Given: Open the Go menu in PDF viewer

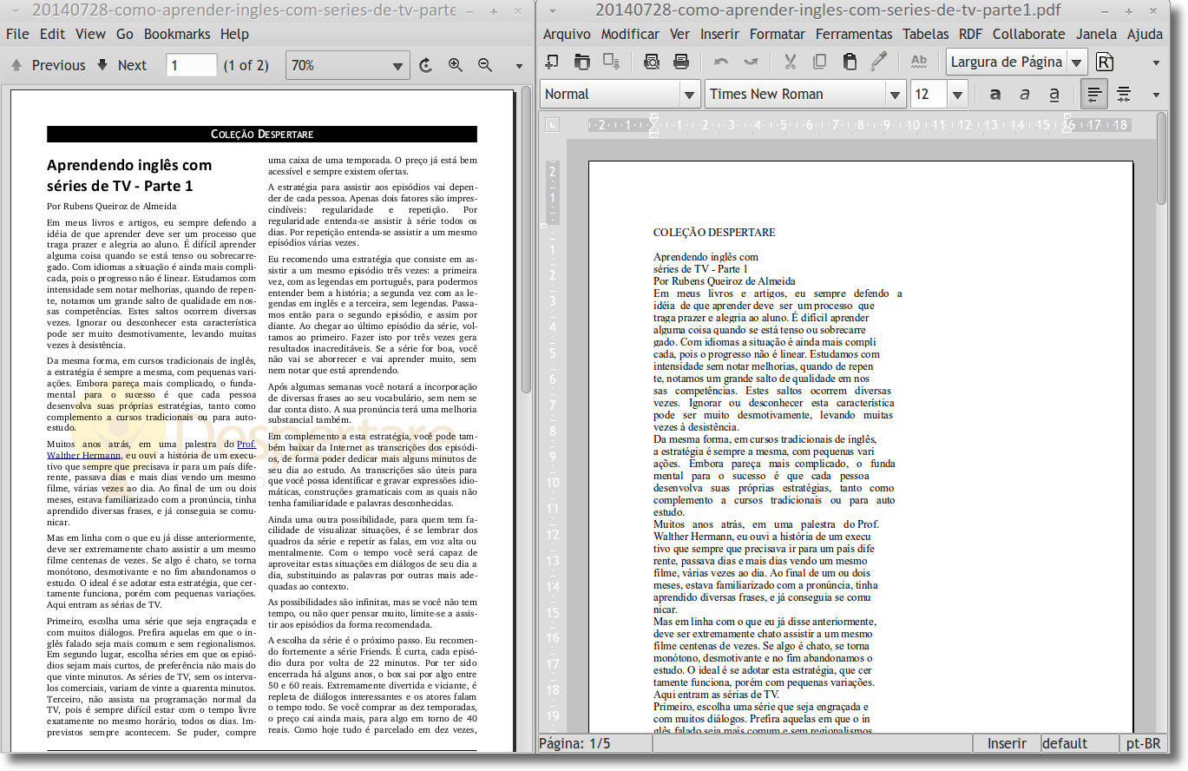Looking at the screenshot, I should pos(125,34).
